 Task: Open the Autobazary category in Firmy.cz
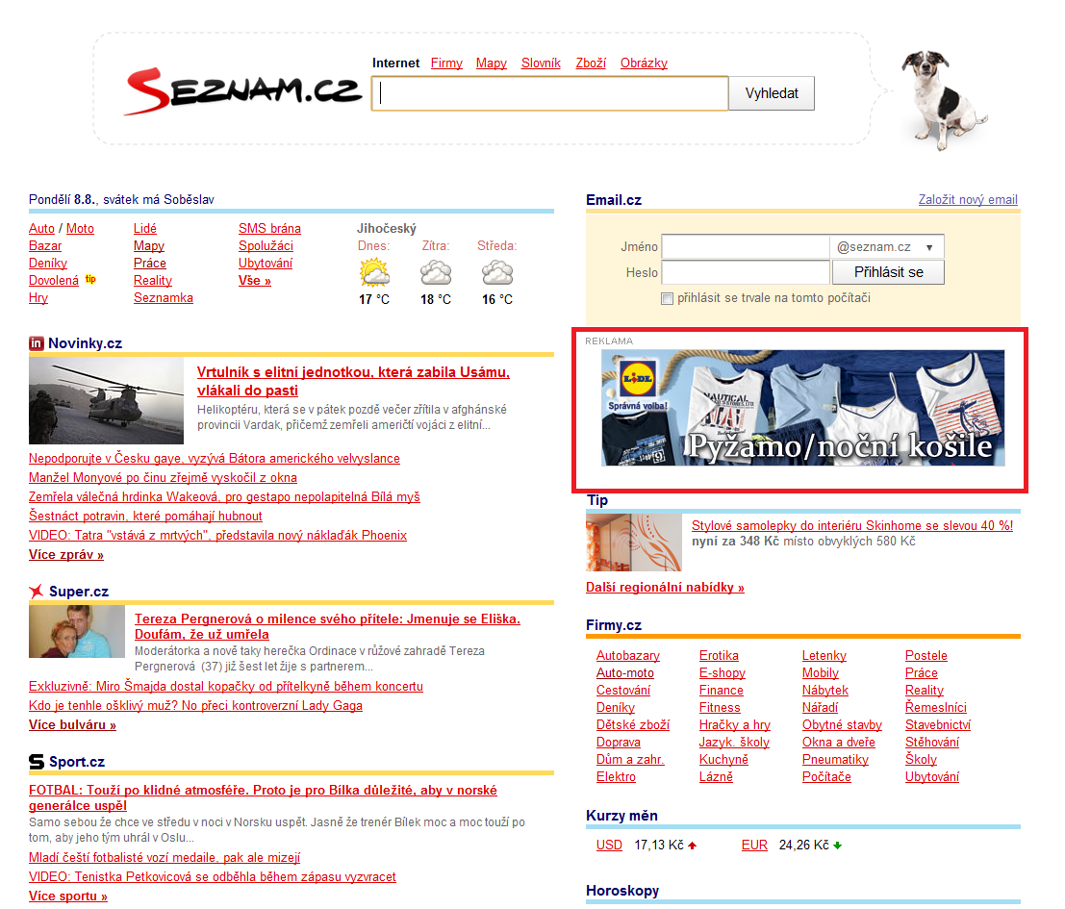(628, 656)
